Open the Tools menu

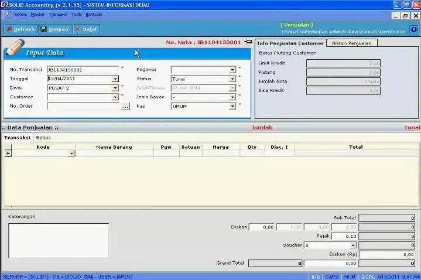click(x=76, y=15)
